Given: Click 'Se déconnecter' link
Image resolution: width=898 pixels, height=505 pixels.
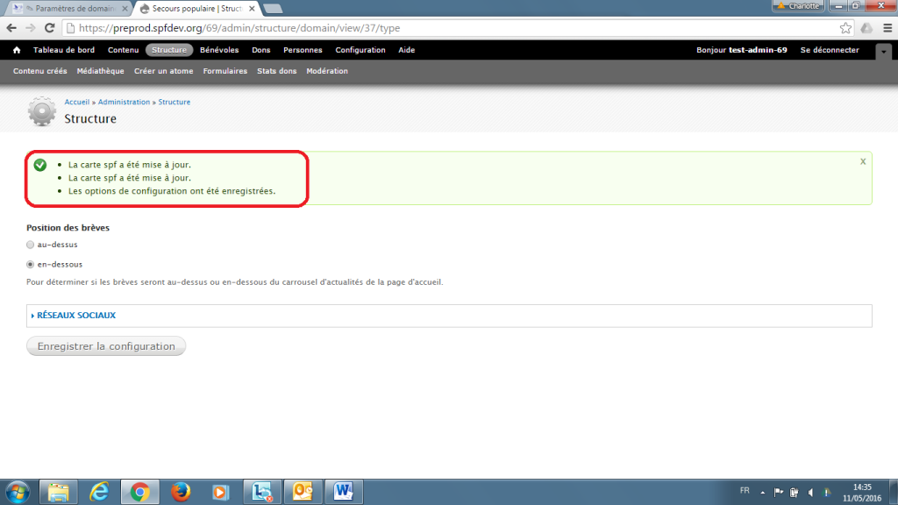Looking at the screenshot, I should coord(830,50).
